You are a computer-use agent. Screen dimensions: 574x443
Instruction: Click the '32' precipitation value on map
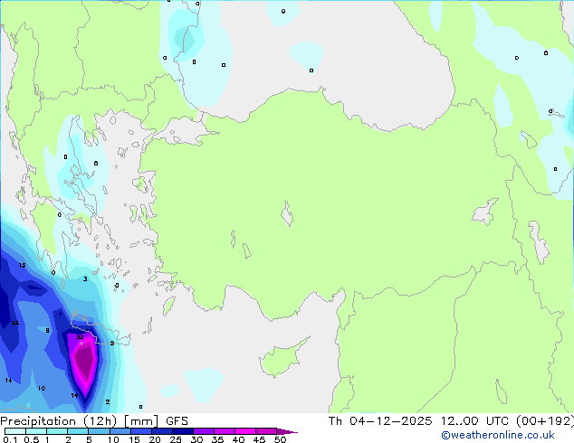click(x=80, y=337)
